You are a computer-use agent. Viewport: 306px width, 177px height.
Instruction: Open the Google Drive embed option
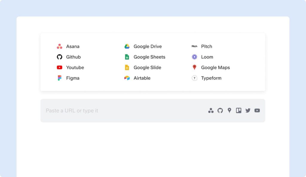(147, 46)
